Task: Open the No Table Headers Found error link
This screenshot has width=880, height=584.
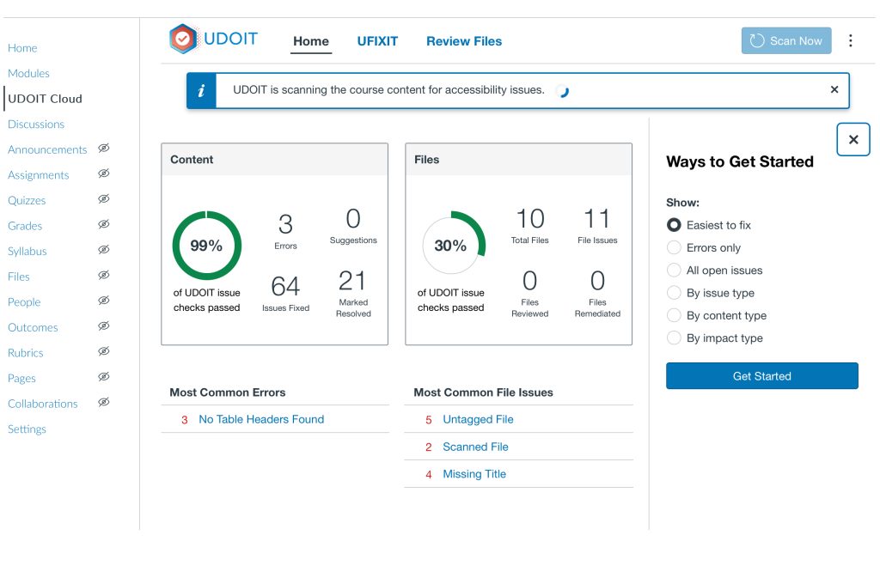Action: point(260,419)
